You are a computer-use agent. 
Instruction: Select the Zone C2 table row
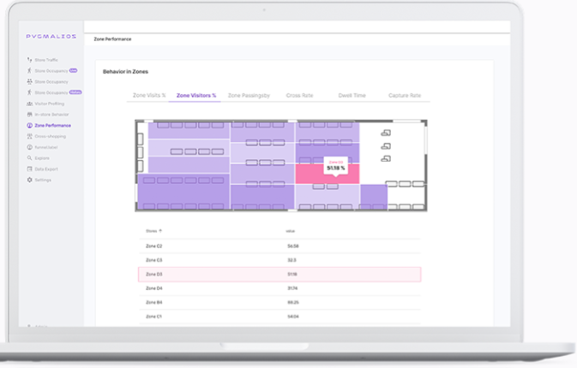point(279,246)
